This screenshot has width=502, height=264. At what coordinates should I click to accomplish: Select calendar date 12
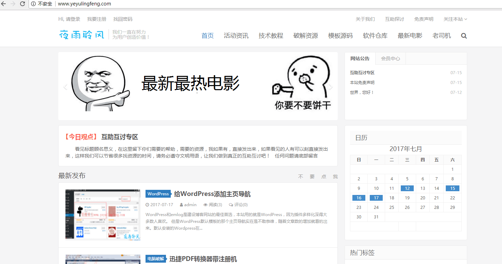[x=407, y=188]
